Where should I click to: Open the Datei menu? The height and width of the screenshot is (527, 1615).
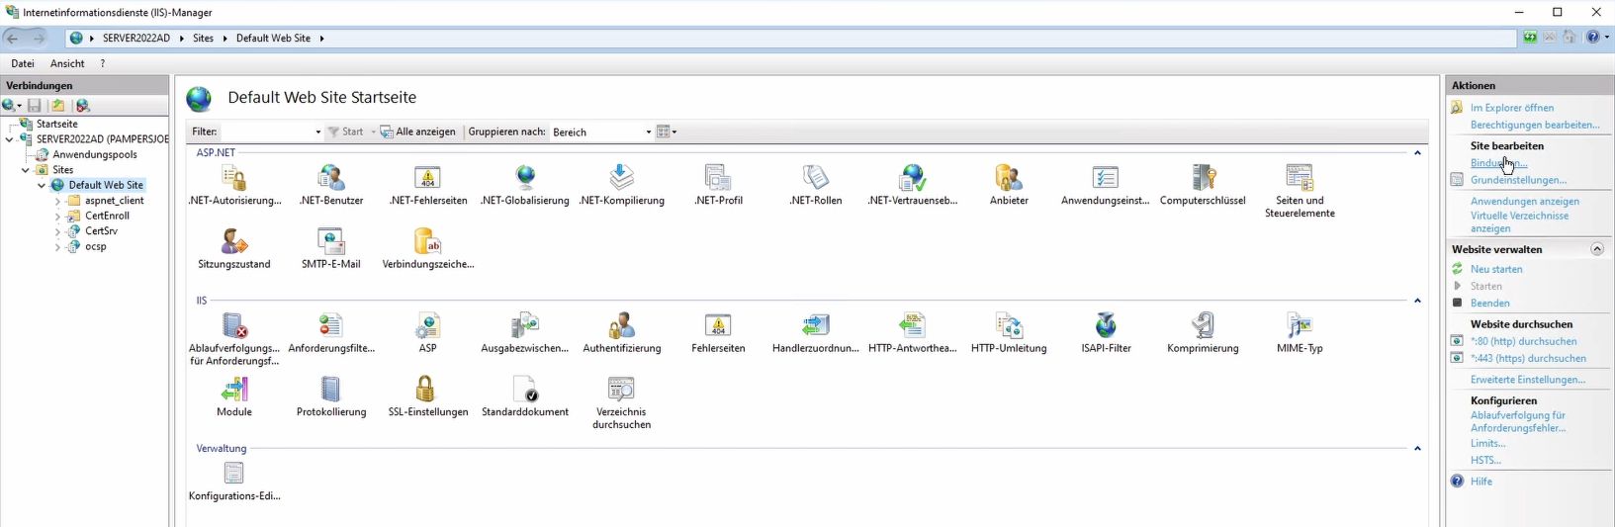(x=23, y=63)
